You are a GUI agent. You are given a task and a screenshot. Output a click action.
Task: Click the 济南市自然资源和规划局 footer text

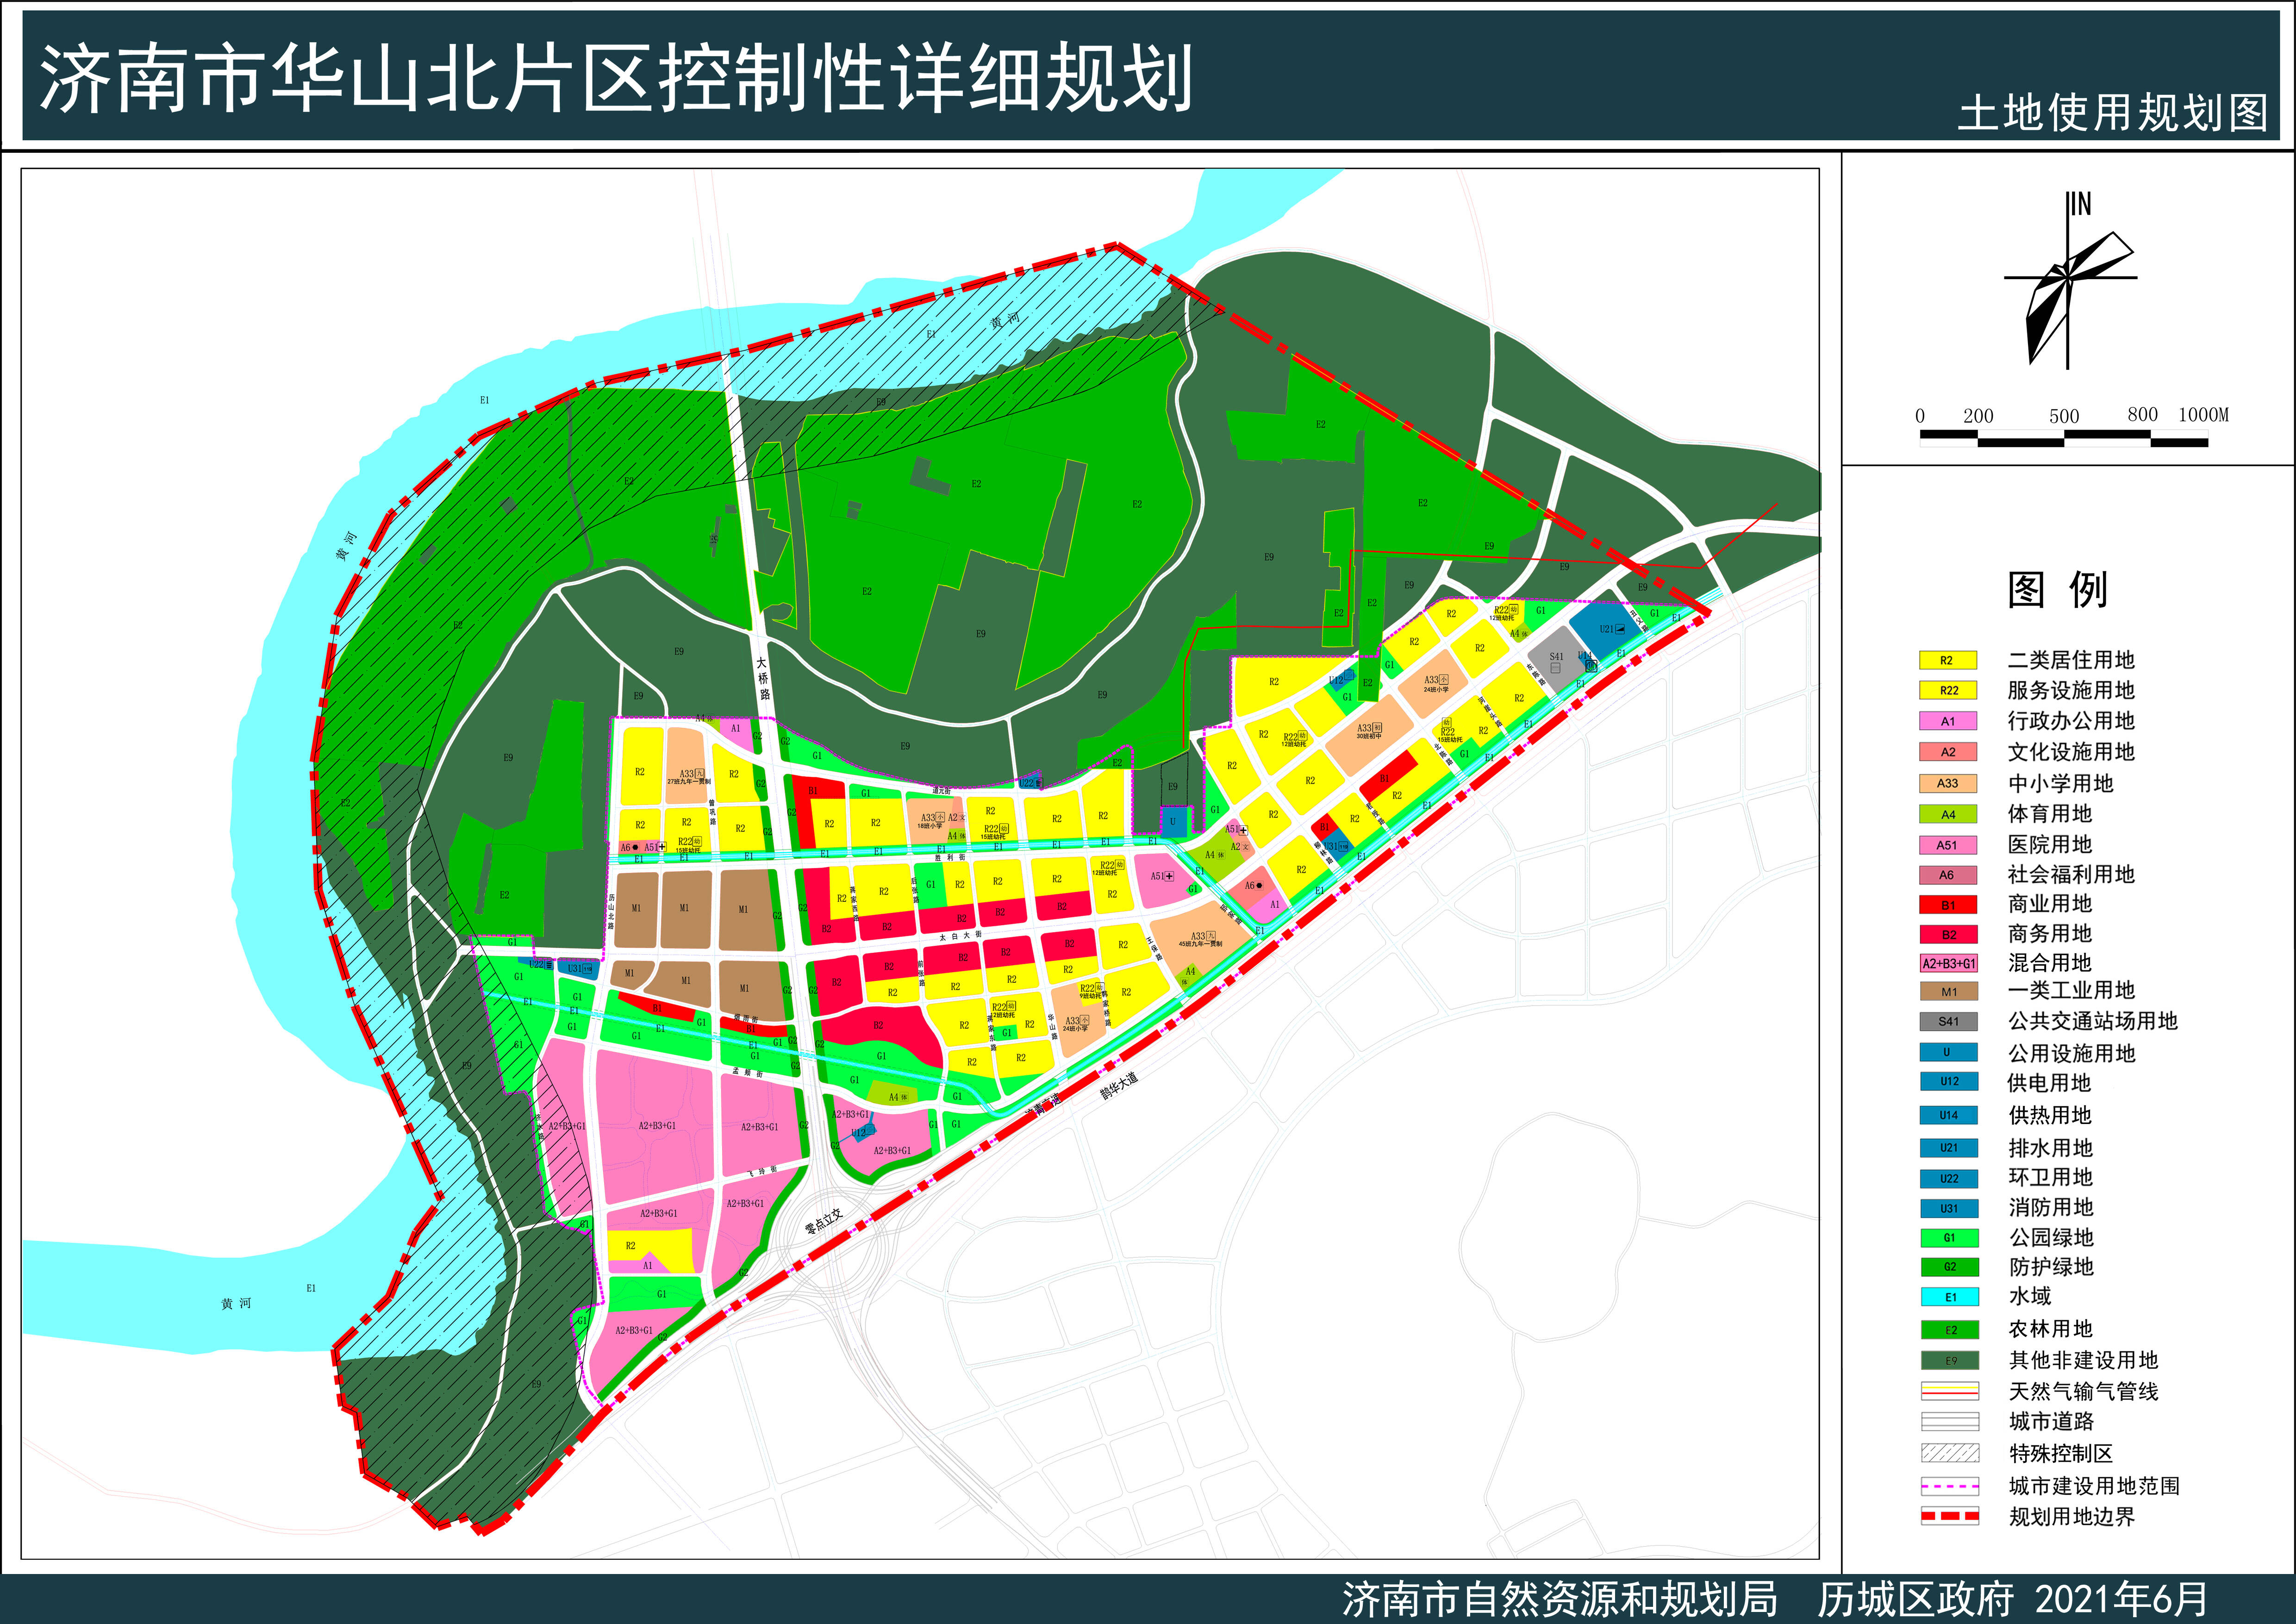1559,1599
